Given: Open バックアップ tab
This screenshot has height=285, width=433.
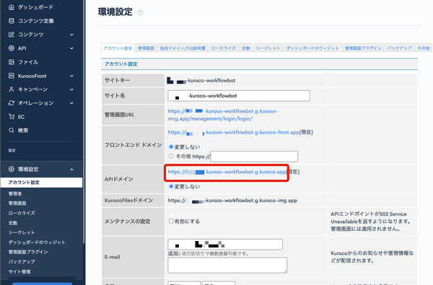Looking at the screenshot, I should [399, 48].
